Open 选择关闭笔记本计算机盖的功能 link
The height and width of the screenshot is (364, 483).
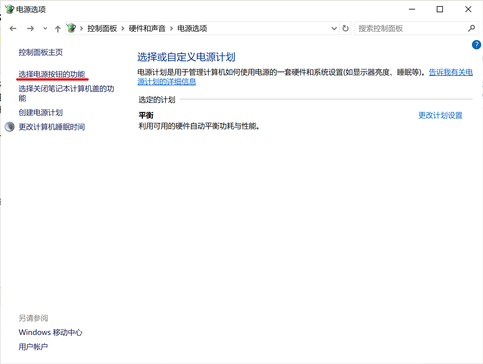[66, 93]
